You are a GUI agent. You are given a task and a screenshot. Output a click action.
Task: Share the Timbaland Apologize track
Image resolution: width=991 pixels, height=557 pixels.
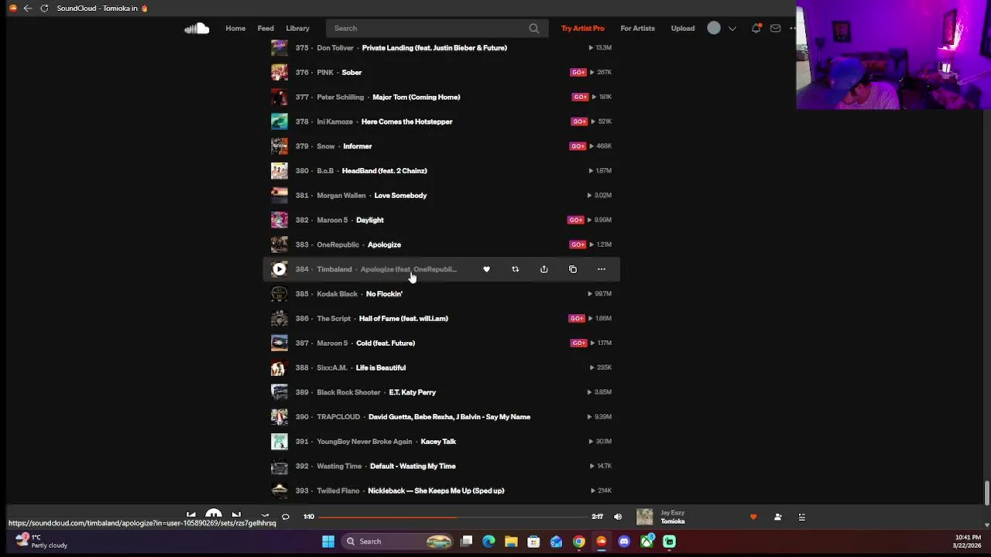544,269
